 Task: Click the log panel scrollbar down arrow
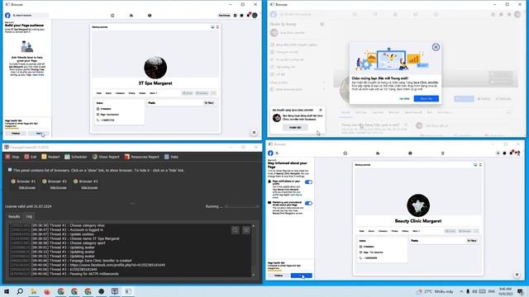click(x=254, y=275)
